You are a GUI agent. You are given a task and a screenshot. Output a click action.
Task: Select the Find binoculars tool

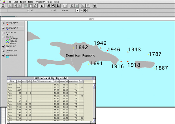49,6
